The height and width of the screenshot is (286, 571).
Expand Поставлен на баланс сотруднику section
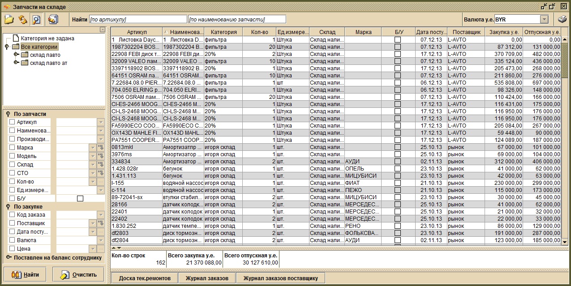8,257
